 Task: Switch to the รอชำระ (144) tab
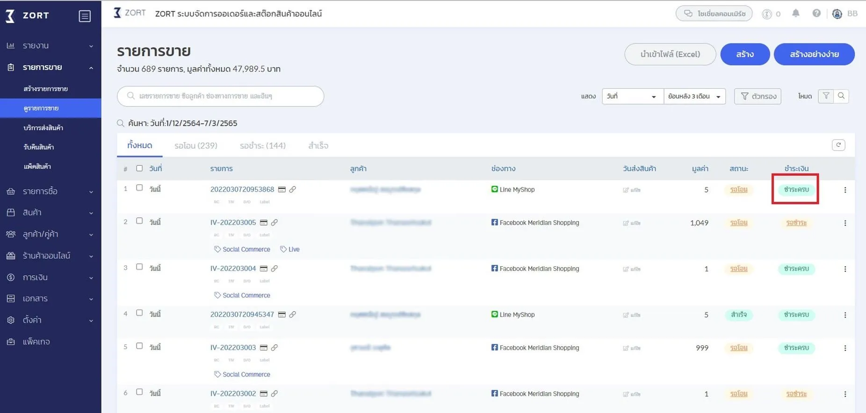pyautogui.click(x=262, y=146)
